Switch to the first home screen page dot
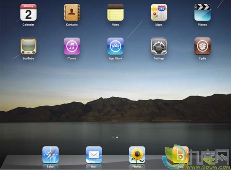231x170 pixels. click(x=113, y=137)
